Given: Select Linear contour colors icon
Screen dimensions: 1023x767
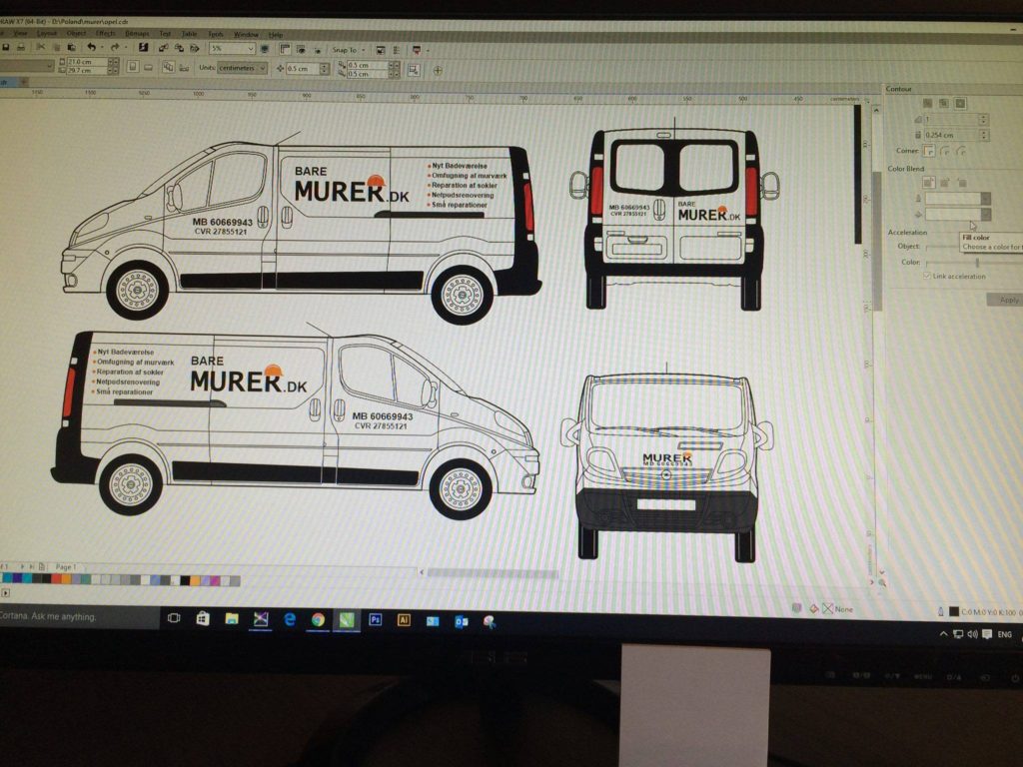Looking at the screenshot, I should pos(929,183).
